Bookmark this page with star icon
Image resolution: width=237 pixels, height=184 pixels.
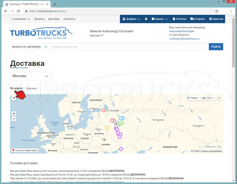(217, 11)
